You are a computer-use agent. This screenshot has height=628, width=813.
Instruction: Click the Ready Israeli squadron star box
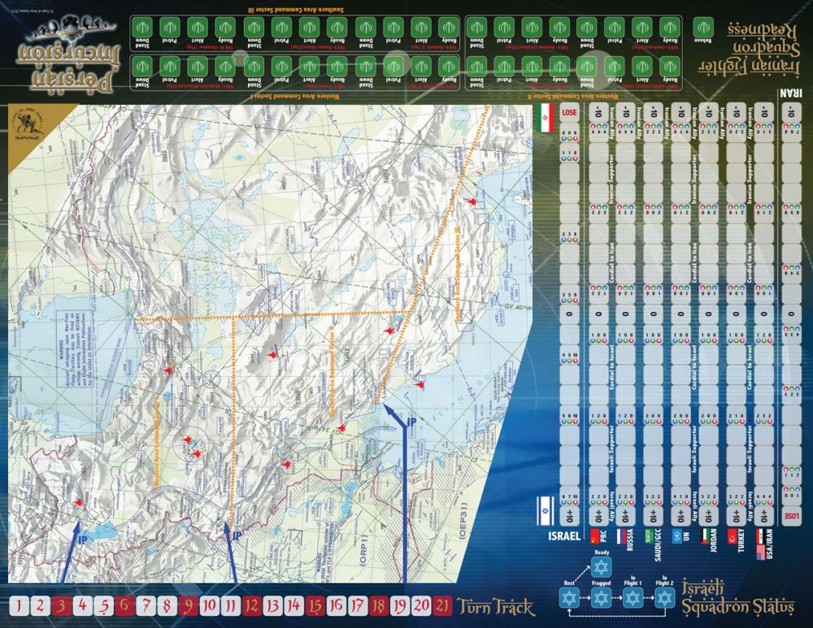[x=602, y=567]
